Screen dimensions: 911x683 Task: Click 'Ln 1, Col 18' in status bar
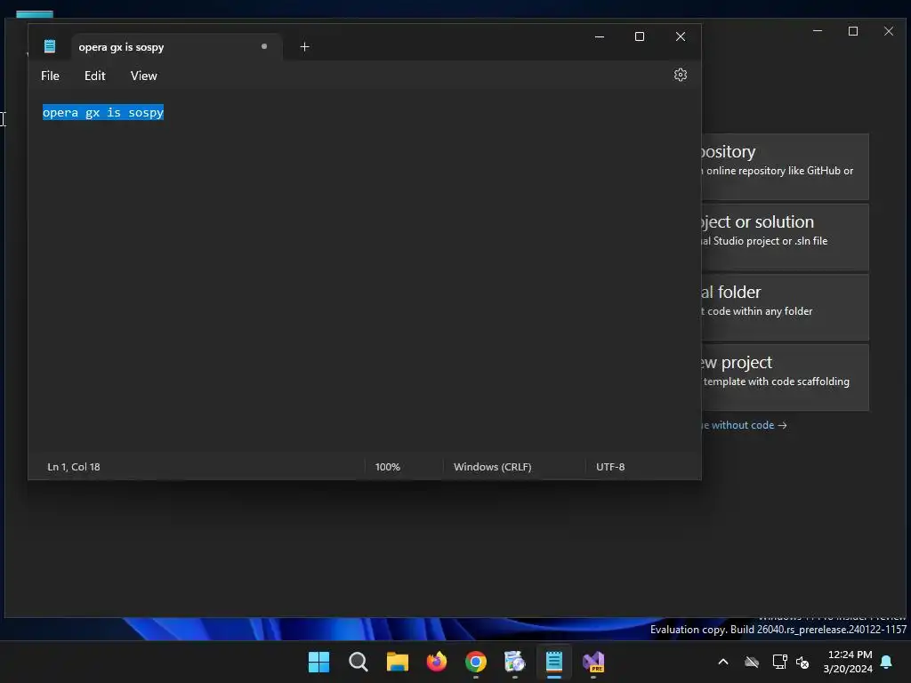tap(74, 467)
